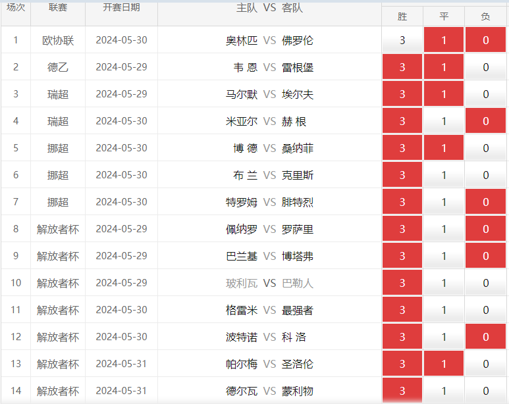Click match text 特罗姆 VS 腓特烈
This screenshot has height=404, width=509.
(269, 202)
